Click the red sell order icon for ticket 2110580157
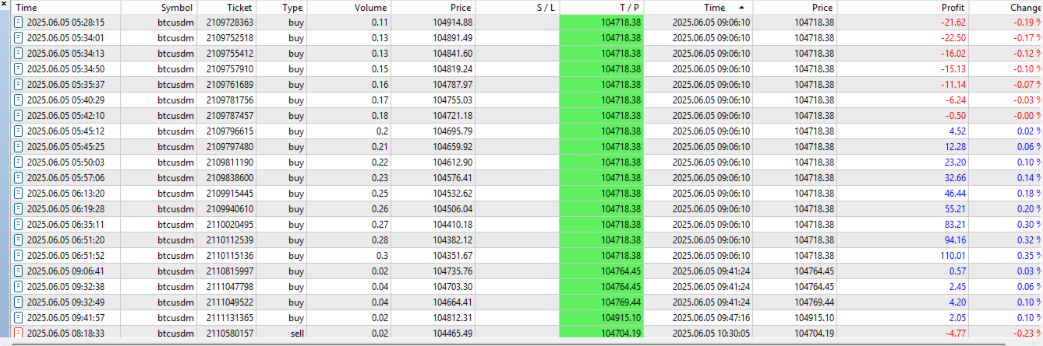 19,334
